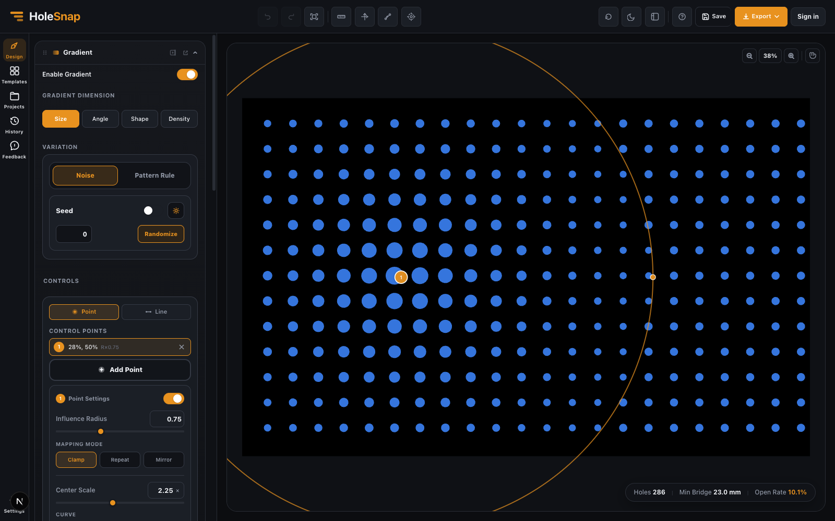The width and height of the screenshot is (835, 521).
Task: Switch control type to Point
Action: [x=84, y=312]
